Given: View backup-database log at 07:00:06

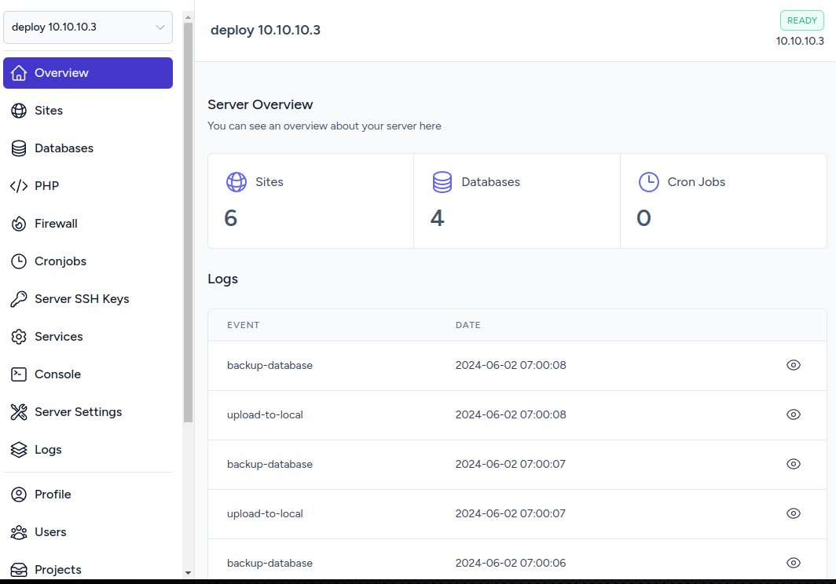Looking at the screenshot, I should [x=794, y=563].
